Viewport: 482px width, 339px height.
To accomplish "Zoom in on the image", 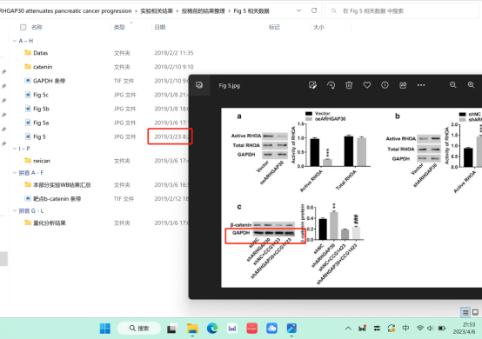I will coord(471,85).
